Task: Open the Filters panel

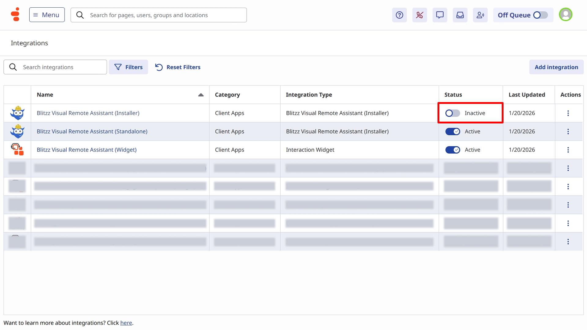Action: coord(128,67)
